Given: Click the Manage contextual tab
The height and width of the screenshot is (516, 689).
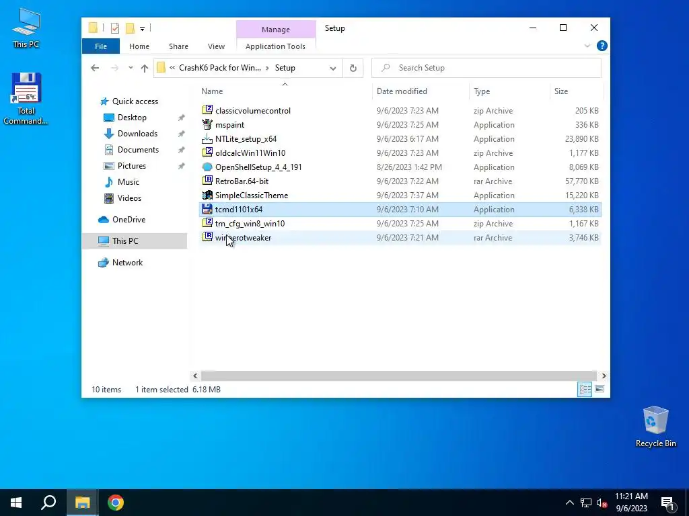Looking at the screenshot, I should point(276,30).
